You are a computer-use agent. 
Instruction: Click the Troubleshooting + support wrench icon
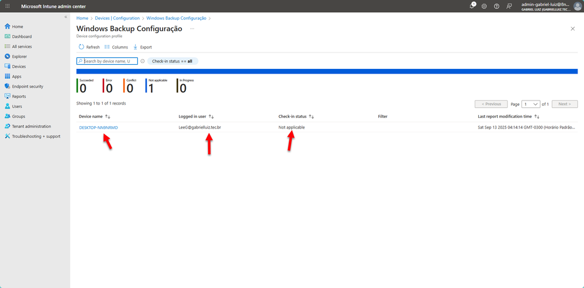(7, 136)
